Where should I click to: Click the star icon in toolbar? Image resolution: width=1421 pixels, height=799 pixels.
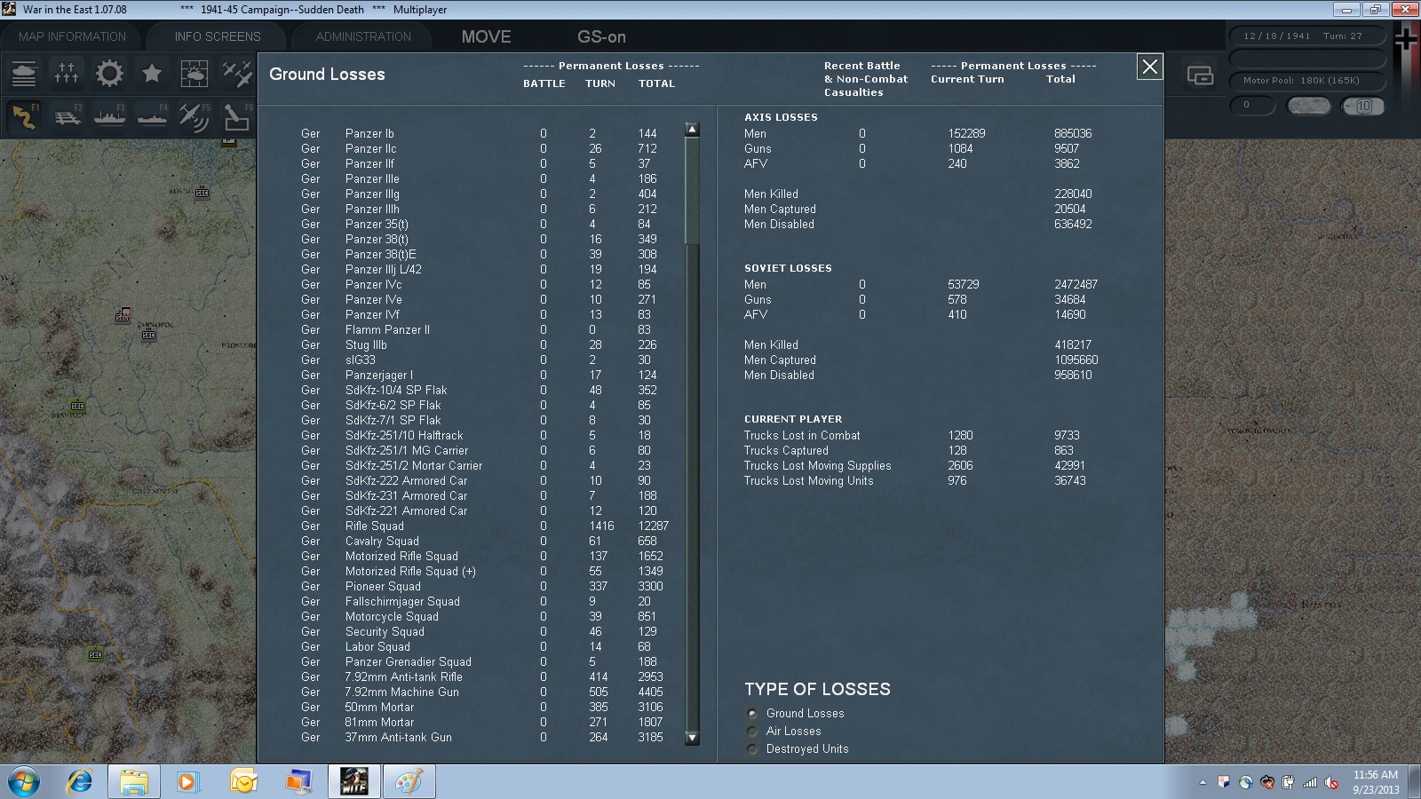[x=152, y=74]
